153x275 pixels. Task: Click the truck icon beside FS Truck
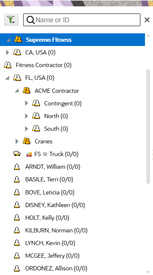tap(17, 154)
